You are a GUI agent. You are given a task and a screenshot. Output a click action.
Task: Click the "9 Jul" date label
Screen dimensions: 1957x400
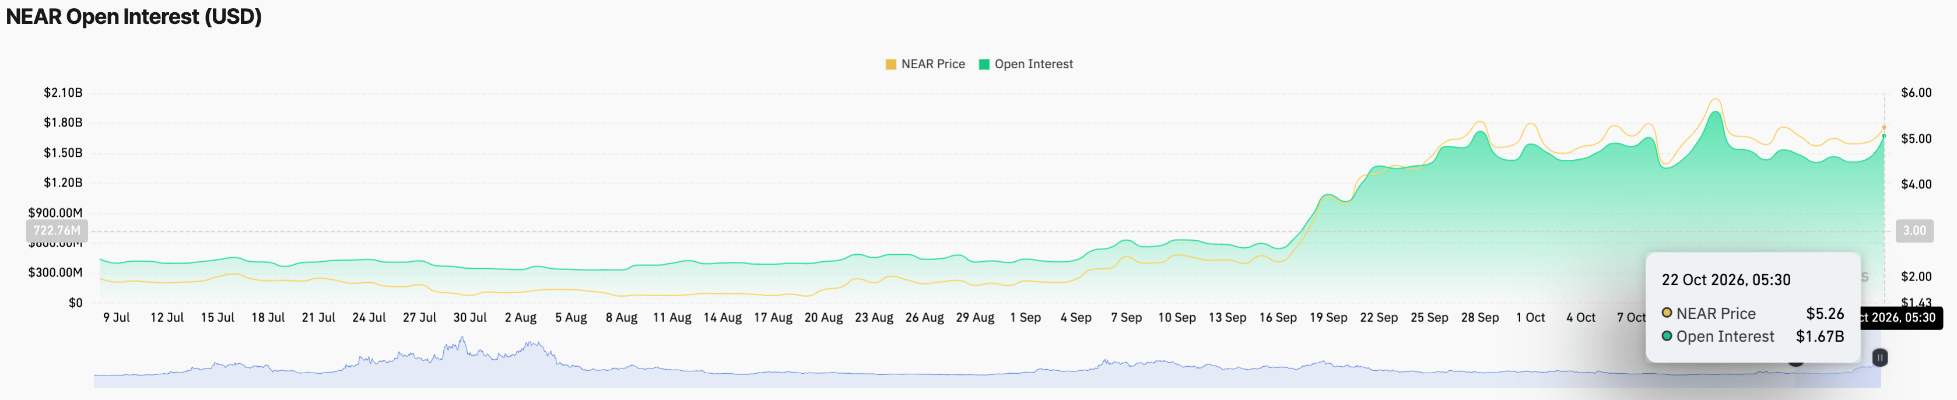[116, 317]
